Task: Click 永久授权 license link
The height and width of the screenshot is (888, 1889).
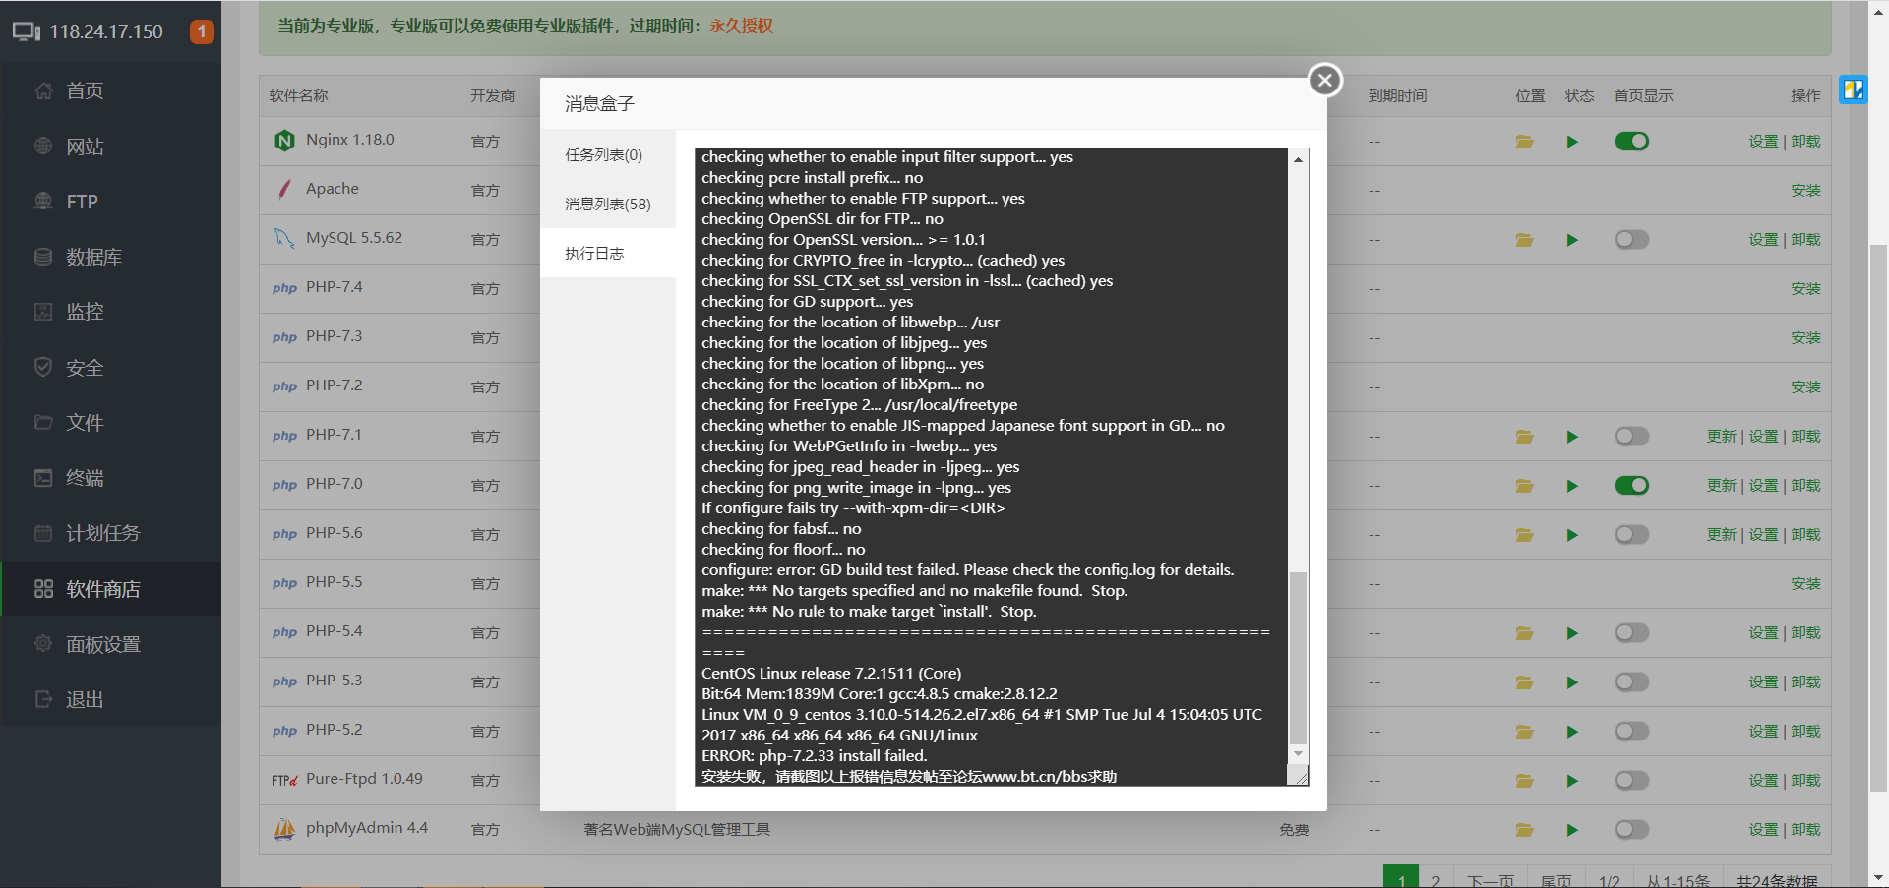Action: (x=741, y=26)
